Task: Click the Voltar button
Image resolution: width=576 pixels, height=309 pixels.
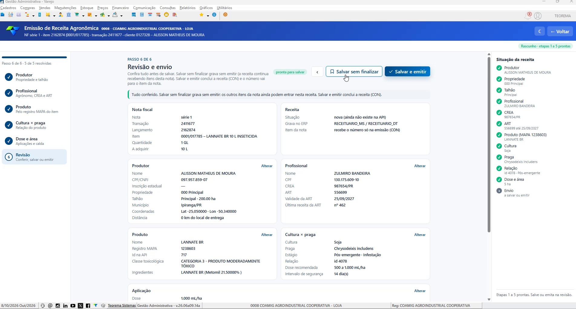Action: tap(560, 31)
